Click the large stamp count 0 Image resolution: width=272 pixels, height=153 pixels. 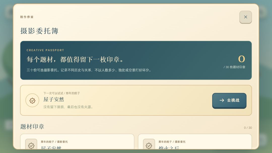pos(242,59)
